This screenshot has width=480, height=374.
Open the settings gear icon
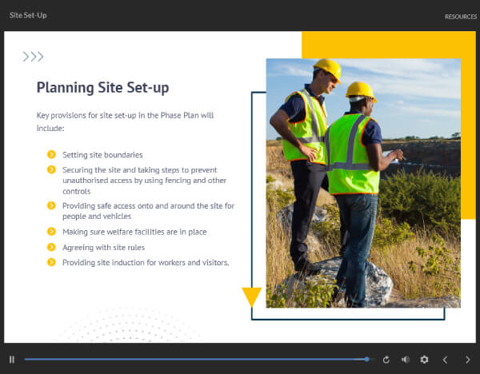424,360
